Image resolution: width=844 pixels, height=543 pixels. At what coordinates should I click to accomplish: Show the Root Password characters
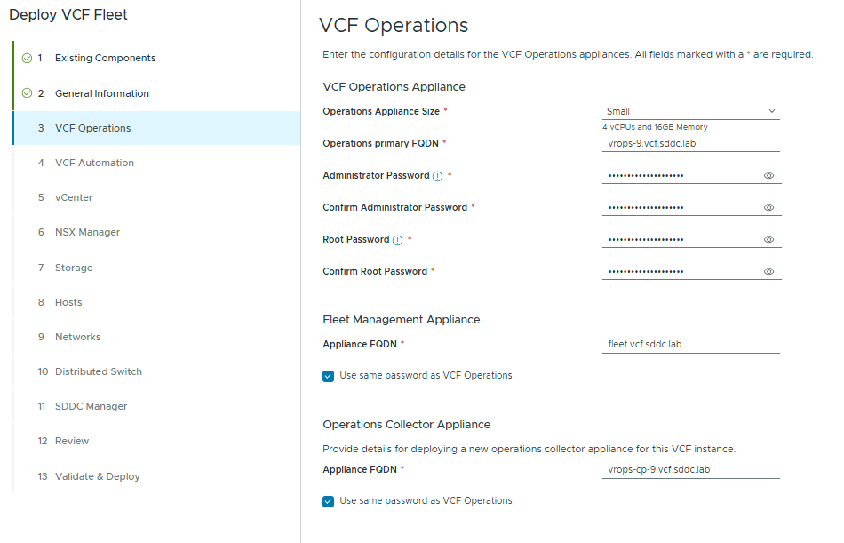point(768,240)
